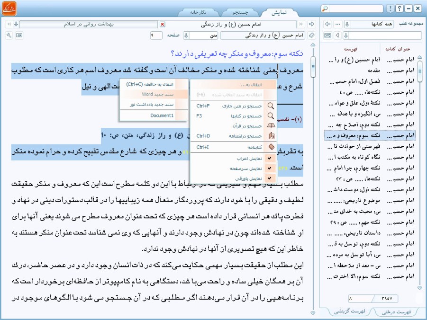
Task: Choose جستجو در متن جاری menu item
Action: tap(233, 106)
